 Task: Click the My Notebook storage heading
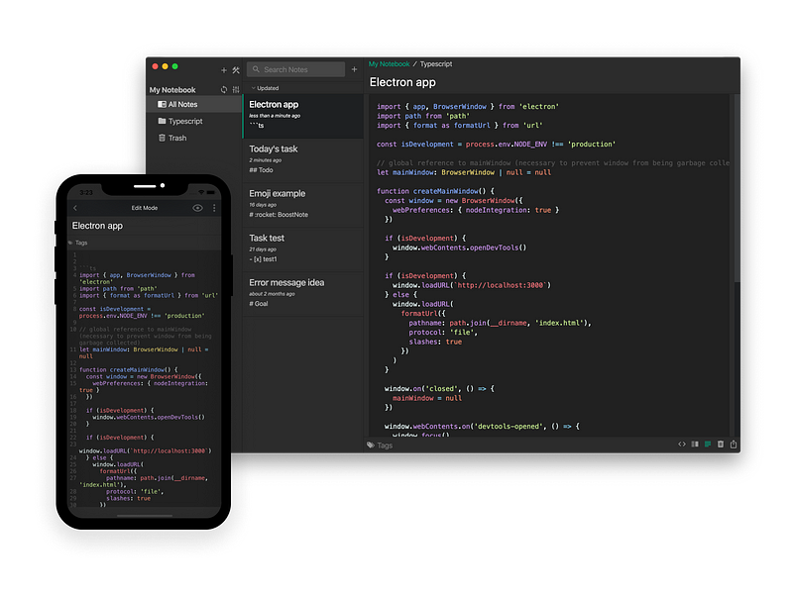pos(172,90)
